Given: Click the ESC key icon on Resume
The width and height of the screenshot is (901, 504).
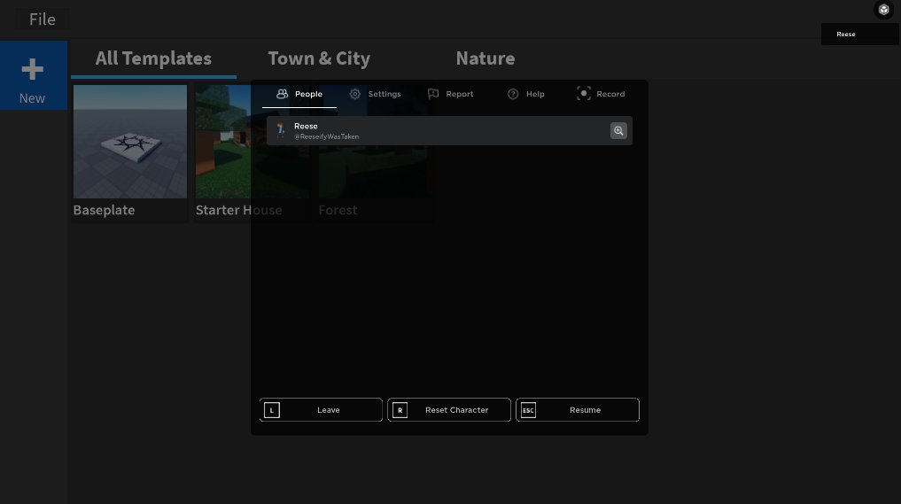Looking at the screenshot, I should (528, 410).
